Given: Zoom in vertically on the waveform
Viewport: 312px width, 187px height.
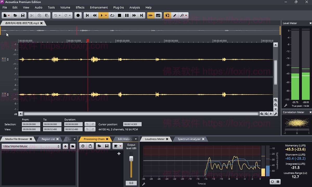Looking at the screenshot, I should [x=276, y=100].
